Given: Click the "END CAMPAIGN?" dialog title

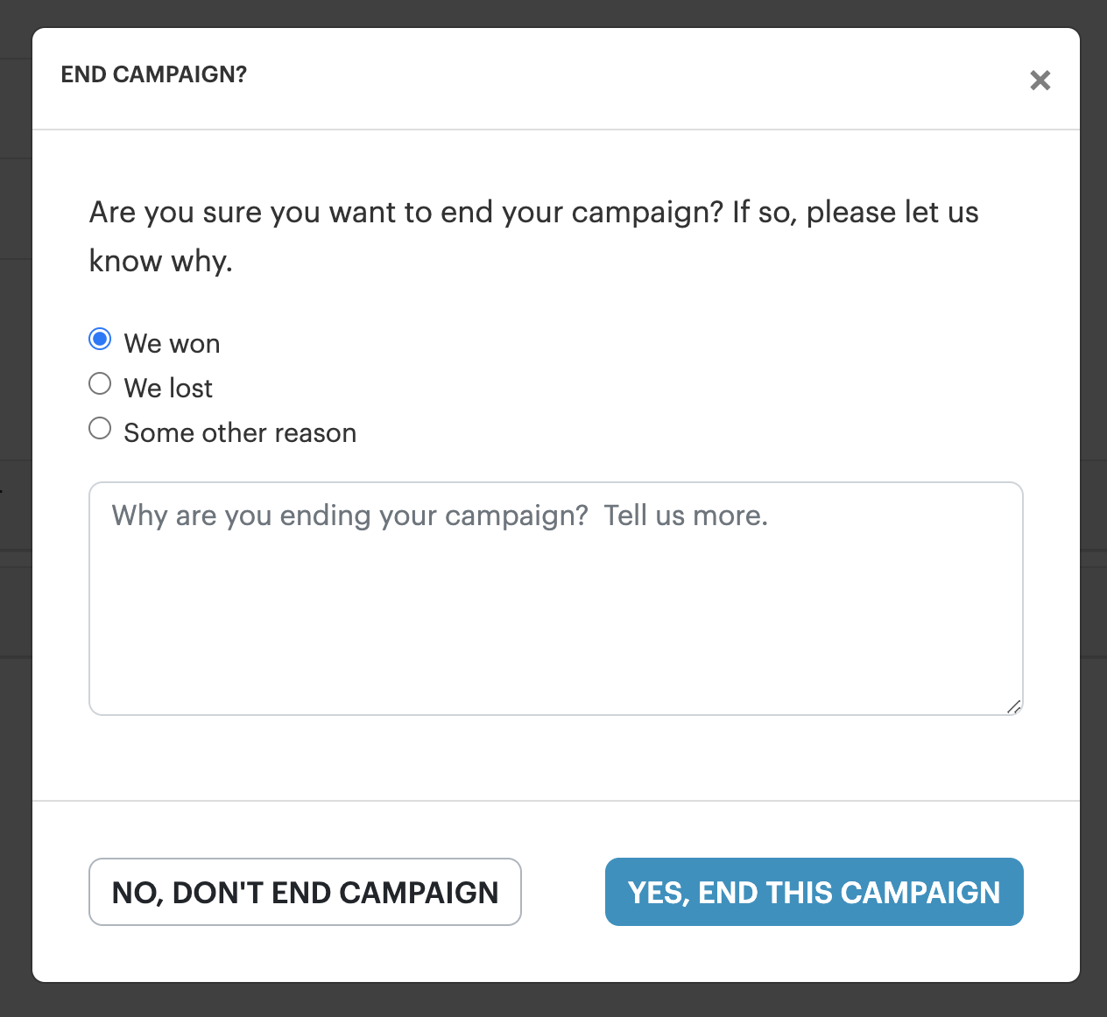Looking at the screenshot, I should click(x=154, y=74).
